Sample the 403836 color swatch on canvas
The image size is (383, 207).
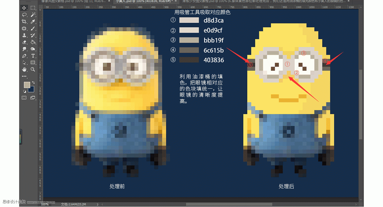click(189, 60)
